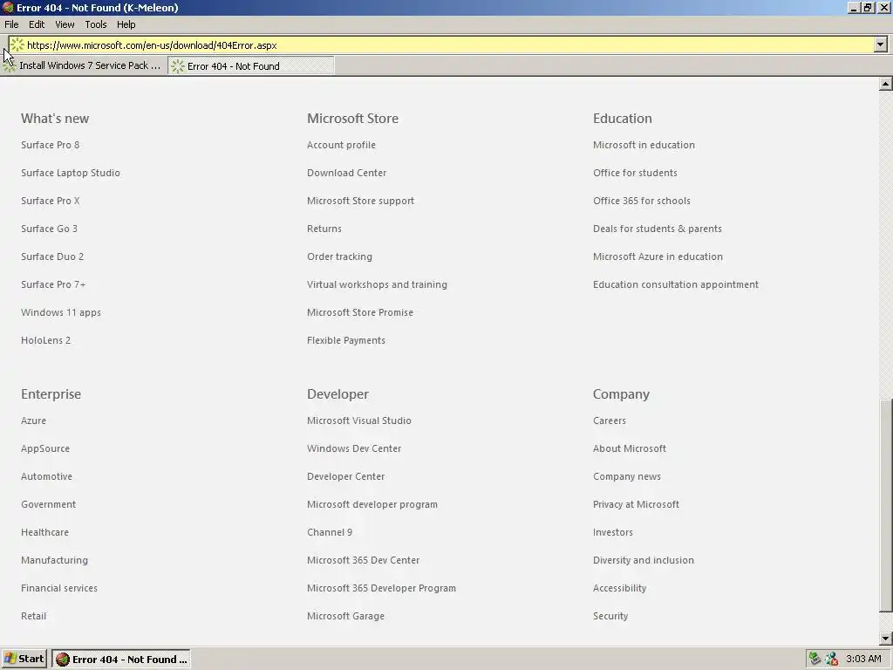Open Virtual workshops and training link
The width and height of the screenshot is (893, 670).
pos(377,284)
